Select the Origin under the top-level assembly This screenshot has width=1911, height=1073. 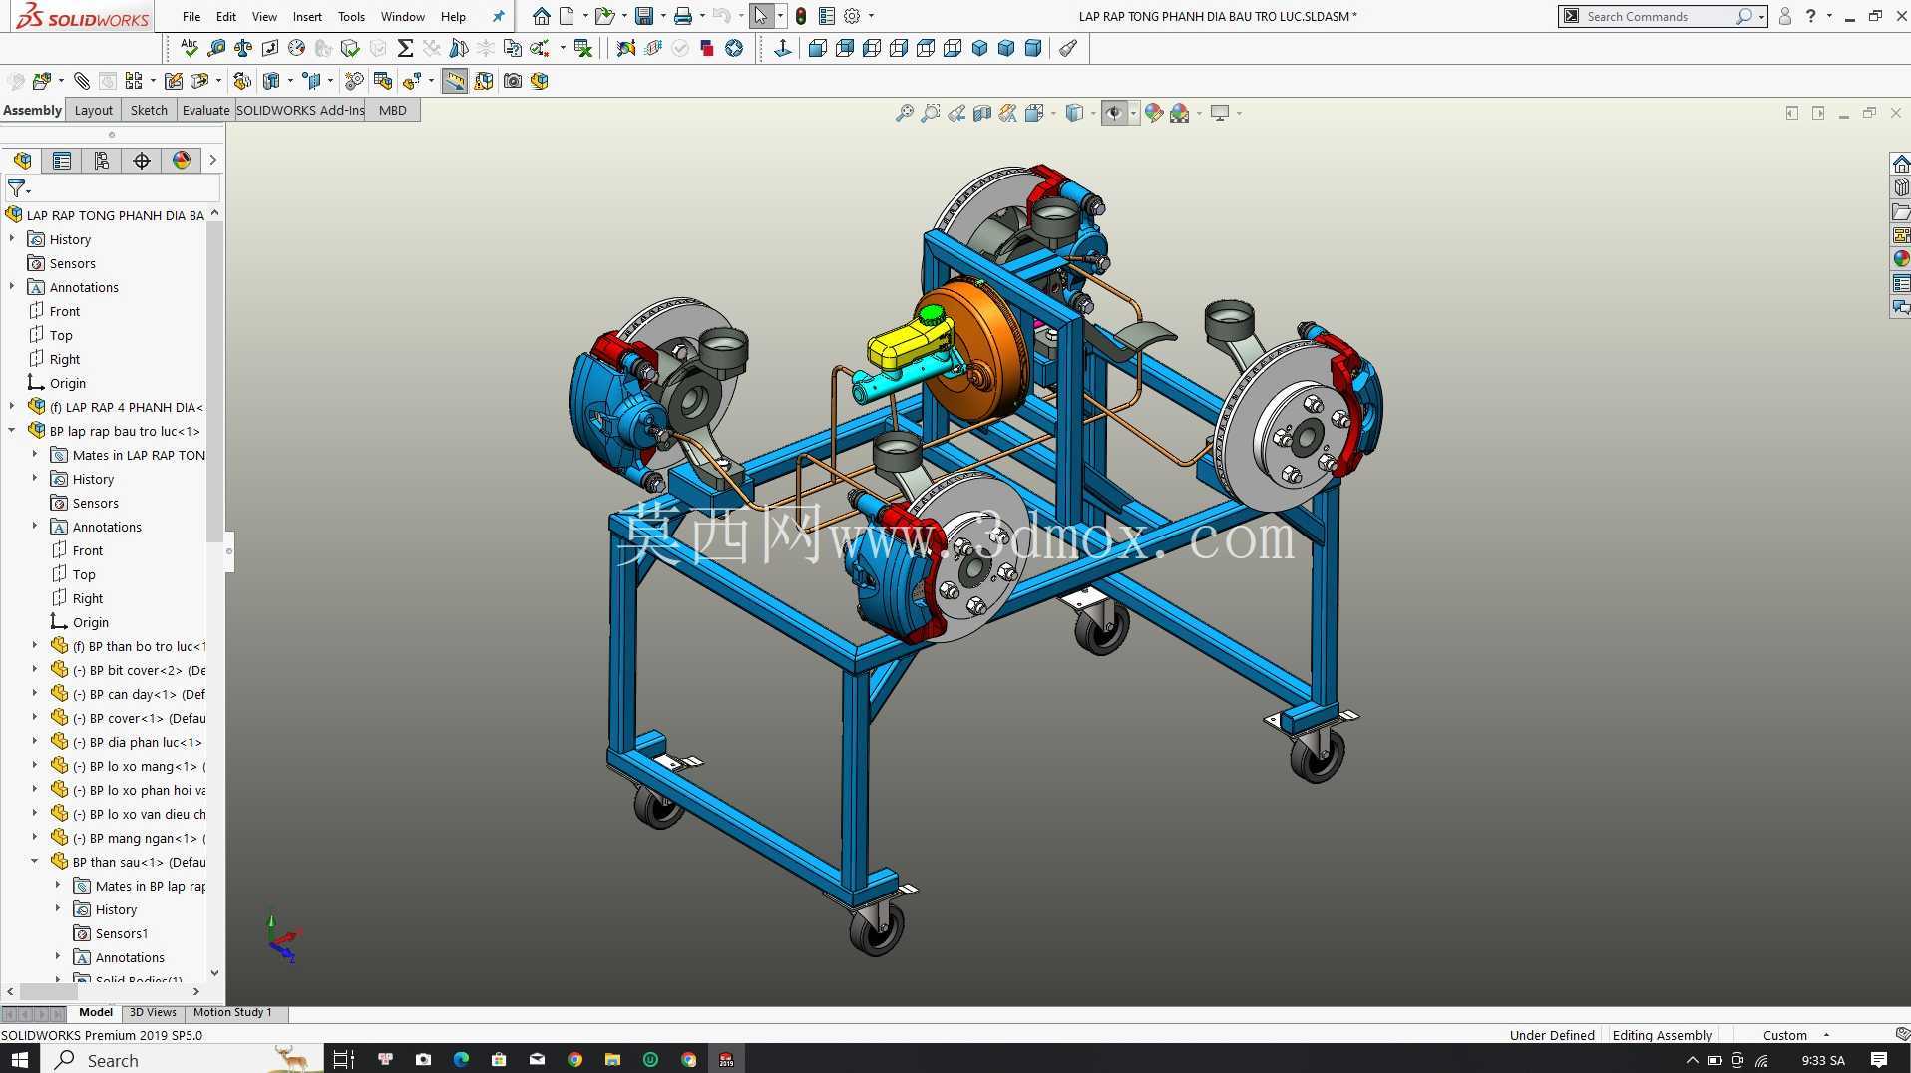tap(67, 383)
